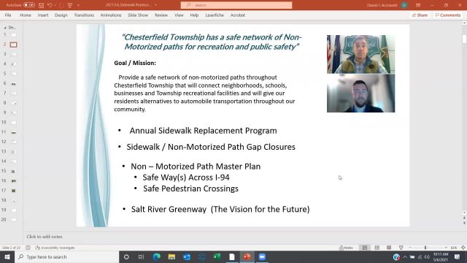
Task: Click the Cortana circle icon
Action: (126, 256)
